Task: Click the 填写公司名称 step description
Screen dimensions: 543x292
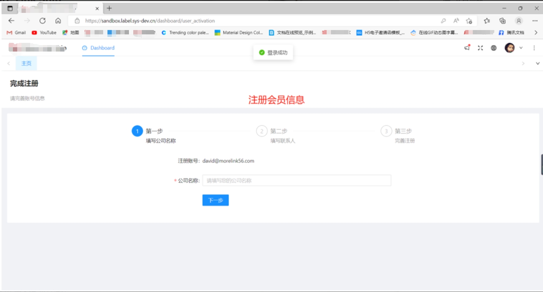Action: coord(161,141)
